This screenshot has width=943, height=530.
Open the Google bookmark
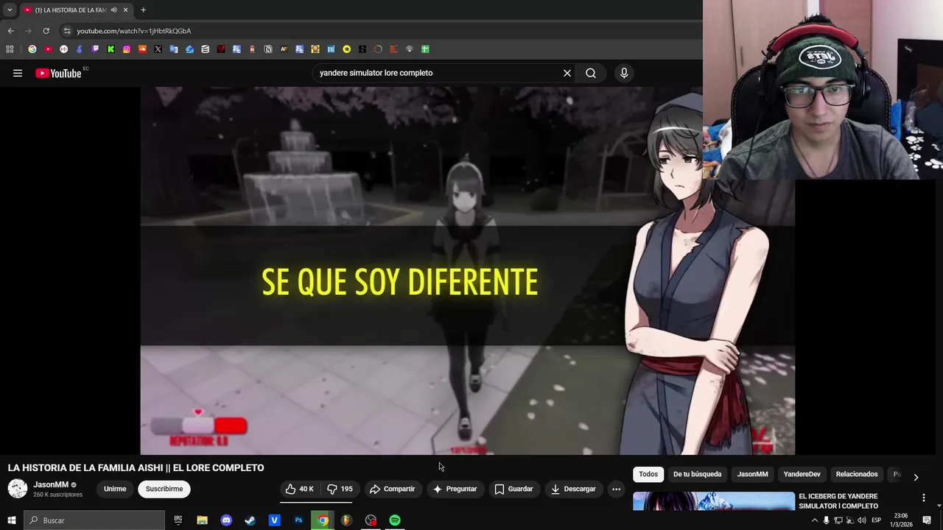tap(32, 49)
